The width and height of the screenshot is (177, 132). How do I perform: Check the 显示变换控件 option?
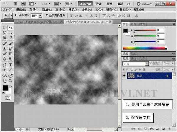click(47, 15)
